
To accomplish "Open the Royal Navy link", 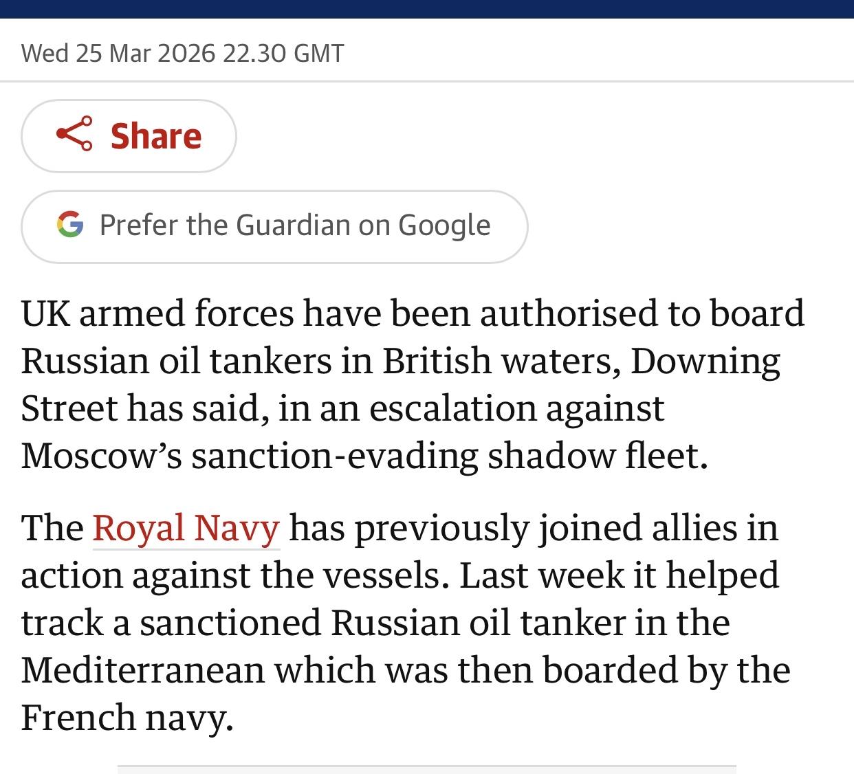I will tap(186, 529).
